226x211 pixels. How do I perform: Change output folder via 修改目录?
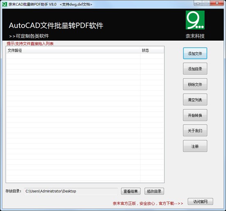pos(154,191)
